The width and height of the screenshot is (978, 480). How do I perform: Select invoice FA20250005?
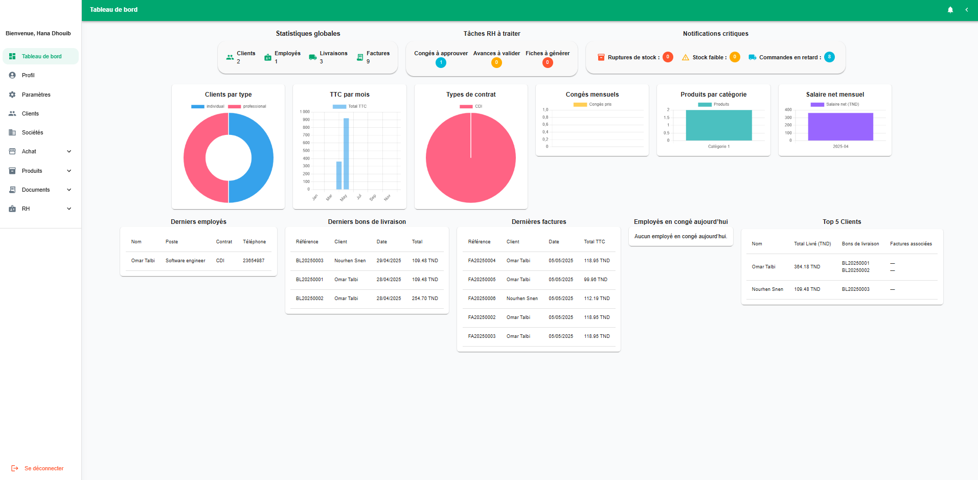(482, 280)
